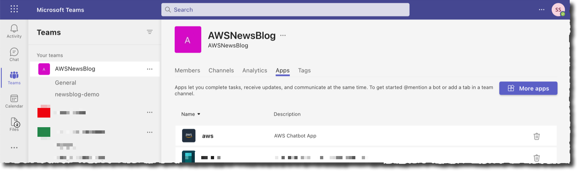Click the Microsoft Teams title
This screenshot has width=578, height=171.
pos(60,10)
